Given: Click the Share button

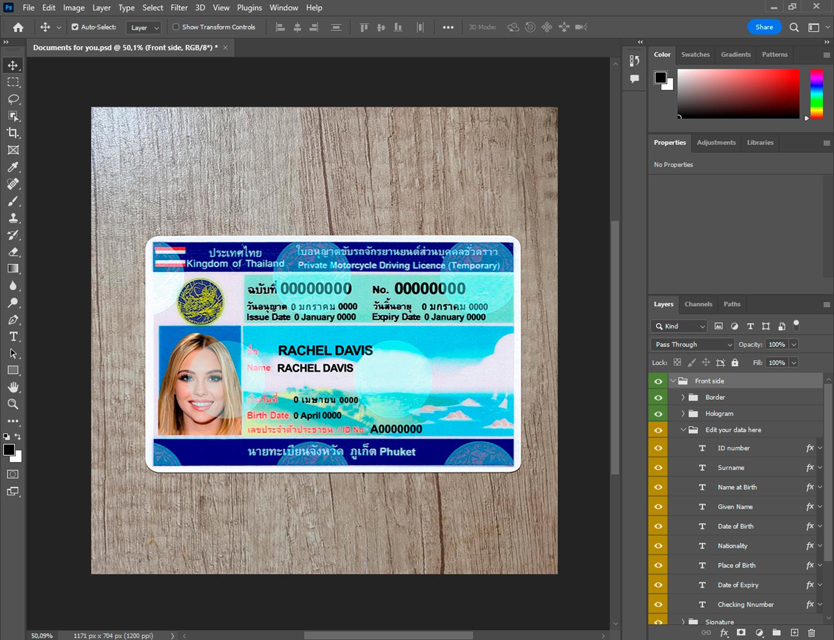Looking at the screenshot, I should pos(764,27).
